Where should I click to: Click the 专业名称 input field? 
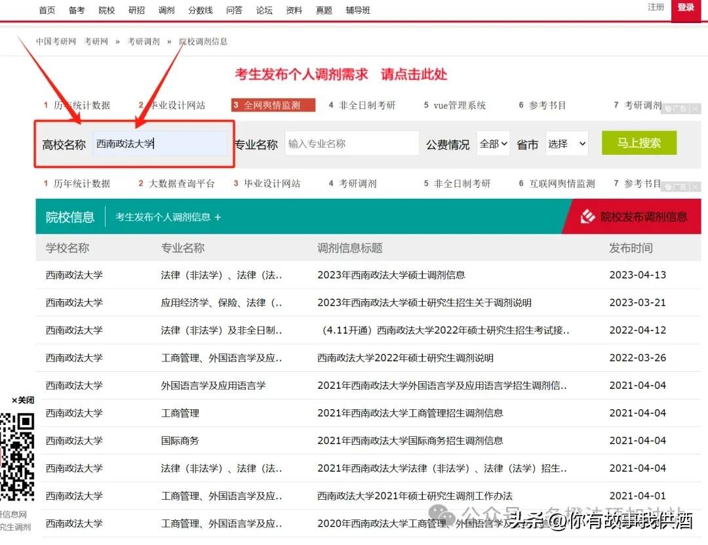[352, 144]
